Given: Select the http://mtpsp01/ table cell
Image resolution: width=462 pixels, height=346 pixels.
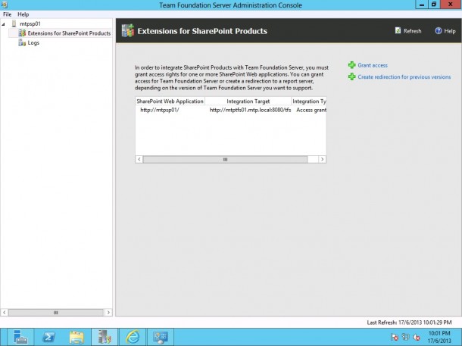Looking at the screenshot, I should [x=160, y=110].
